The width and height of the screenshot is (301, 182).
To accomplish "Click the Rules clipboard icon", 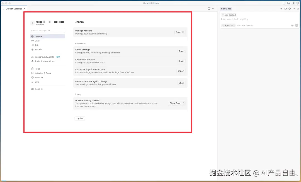I will click(32, 69).
